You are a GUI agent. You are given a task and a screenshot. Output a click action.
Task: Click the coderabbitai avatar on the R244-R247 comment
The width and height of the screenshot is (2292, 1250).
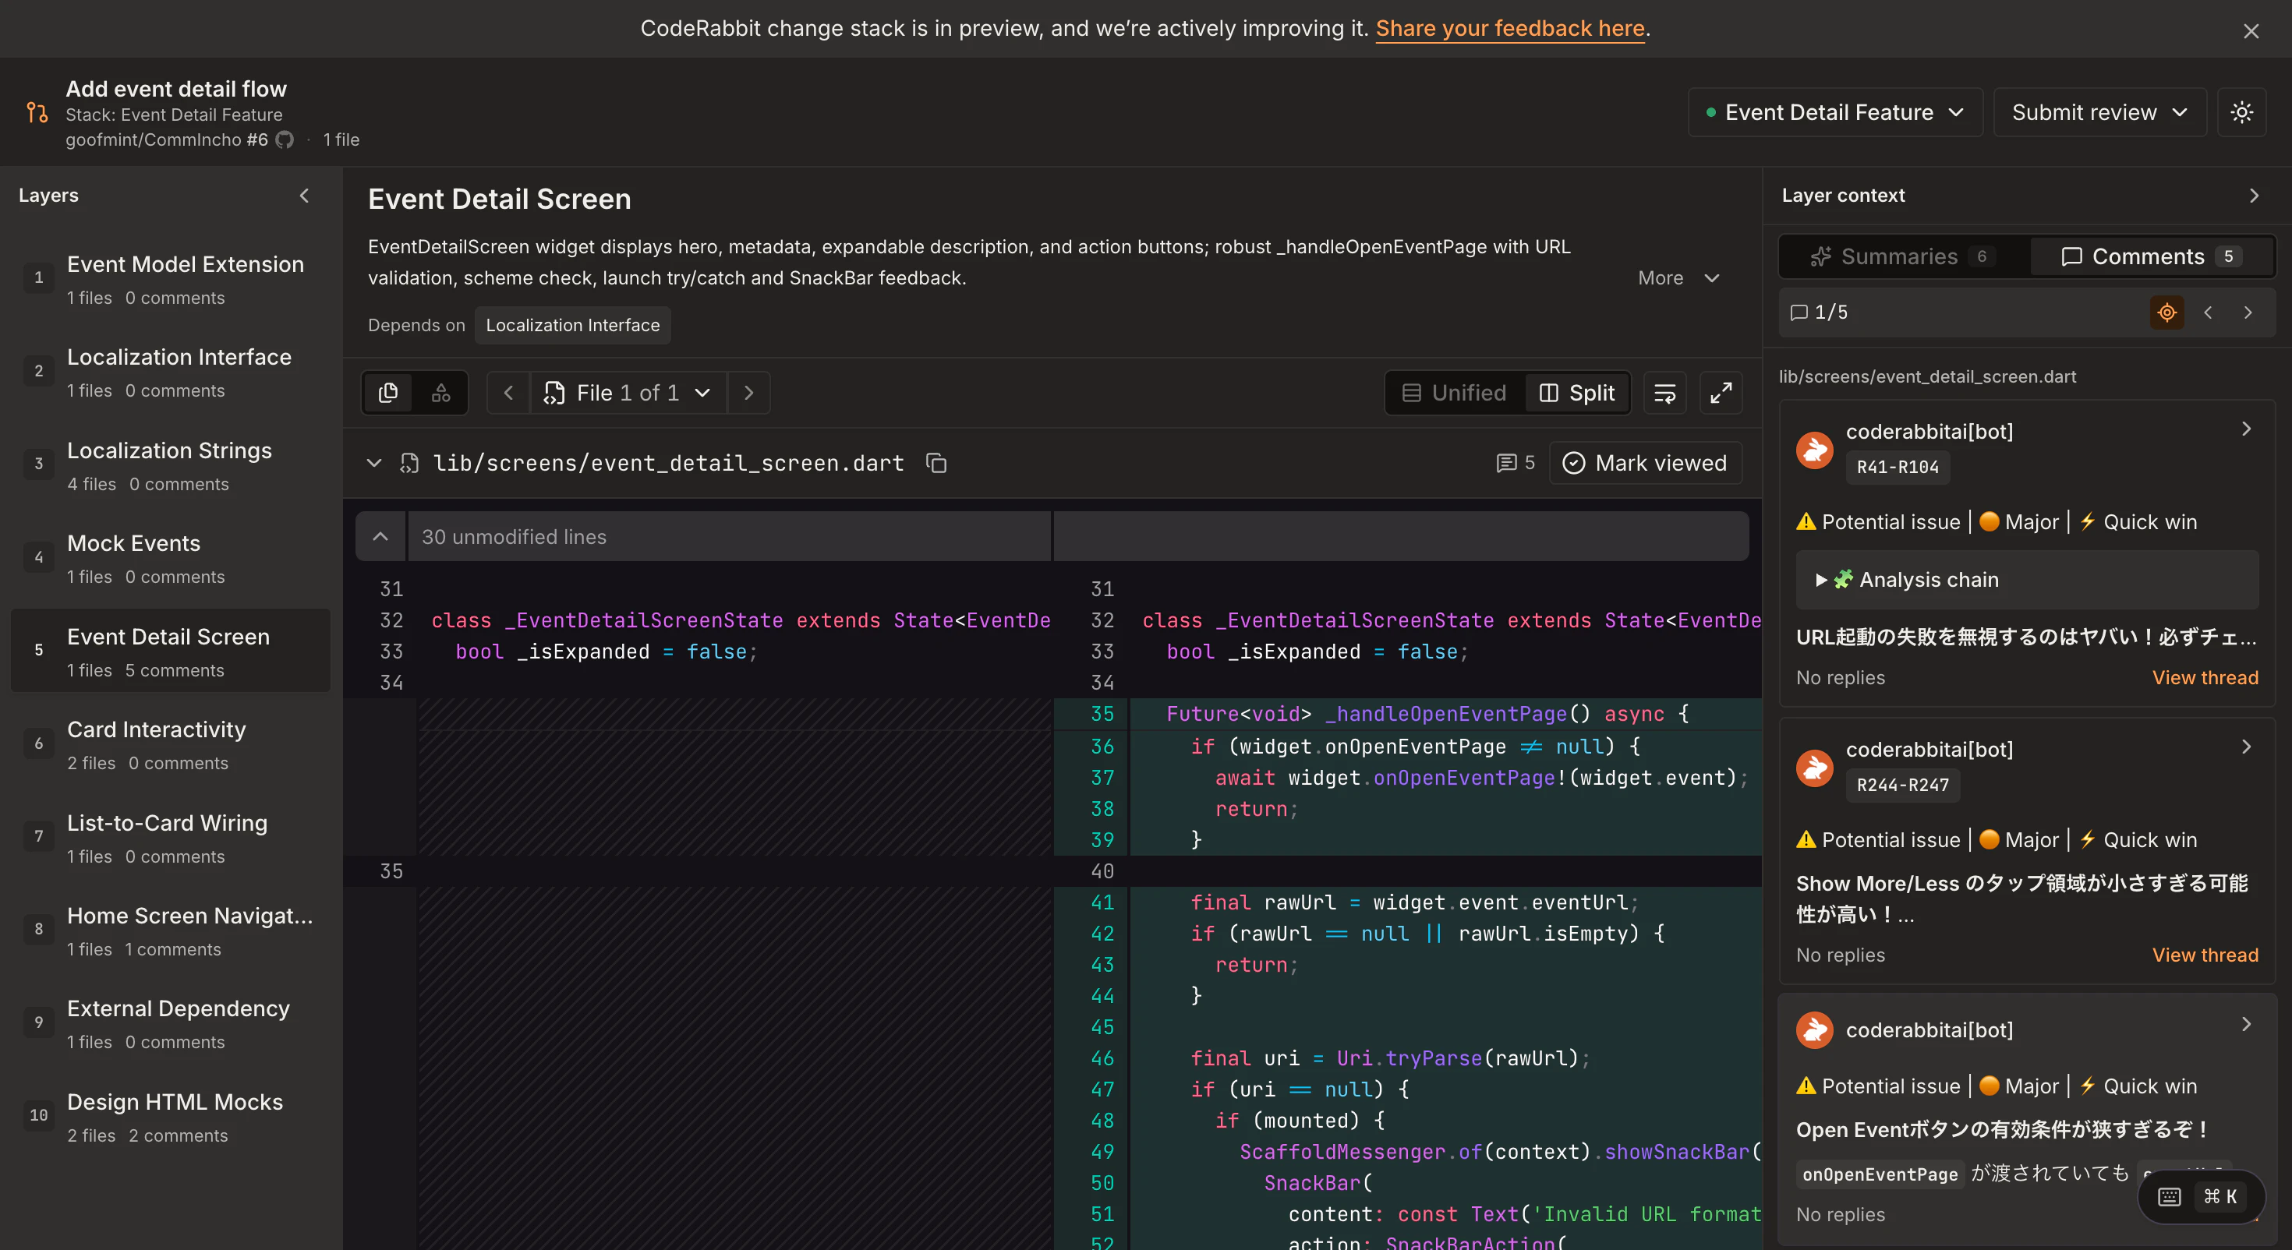(1814, 767)
